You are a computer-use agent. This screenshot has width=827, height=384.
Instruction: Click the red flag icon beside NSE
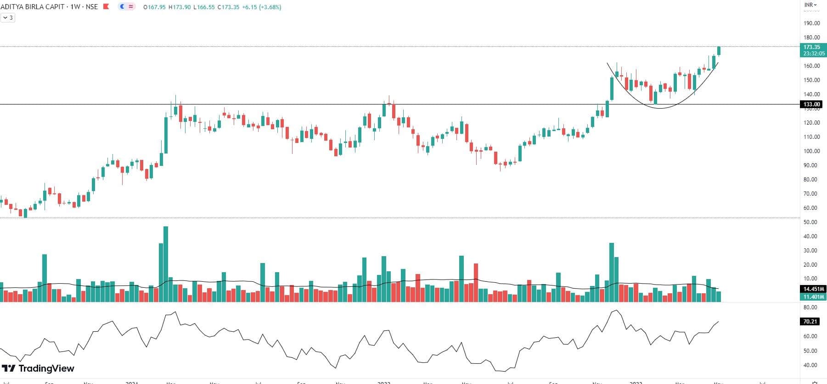[106, 7]
